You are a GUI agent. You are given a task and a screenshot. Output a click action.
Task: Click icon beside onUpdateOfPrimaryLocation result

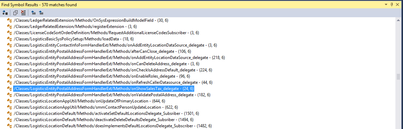[10, 101]
